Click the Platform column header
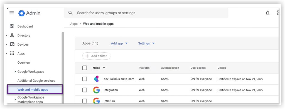 pyautogui.click(x=144, y=68)
